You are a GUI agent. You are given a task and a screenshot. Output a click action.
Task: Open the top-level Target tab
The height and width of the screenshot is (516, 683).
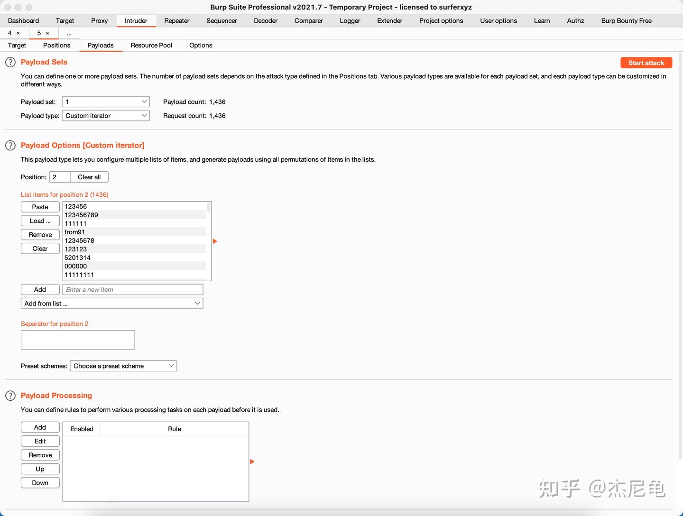click(65, 21)
